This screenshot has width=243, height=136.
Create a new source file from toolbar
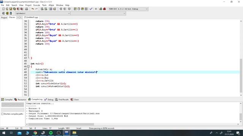click(3, 9)
